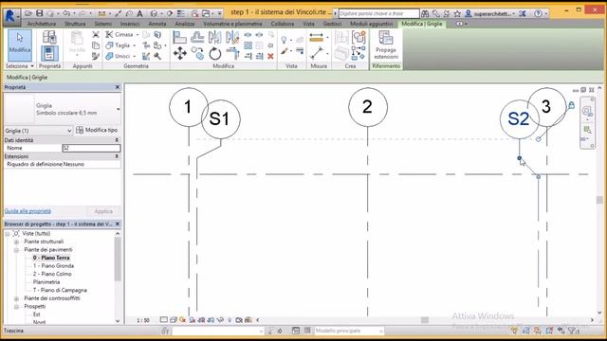Select Mirror - Pick Axis tool
The width and height of the screenshot is (607, 341).
[x=215, y=38]
